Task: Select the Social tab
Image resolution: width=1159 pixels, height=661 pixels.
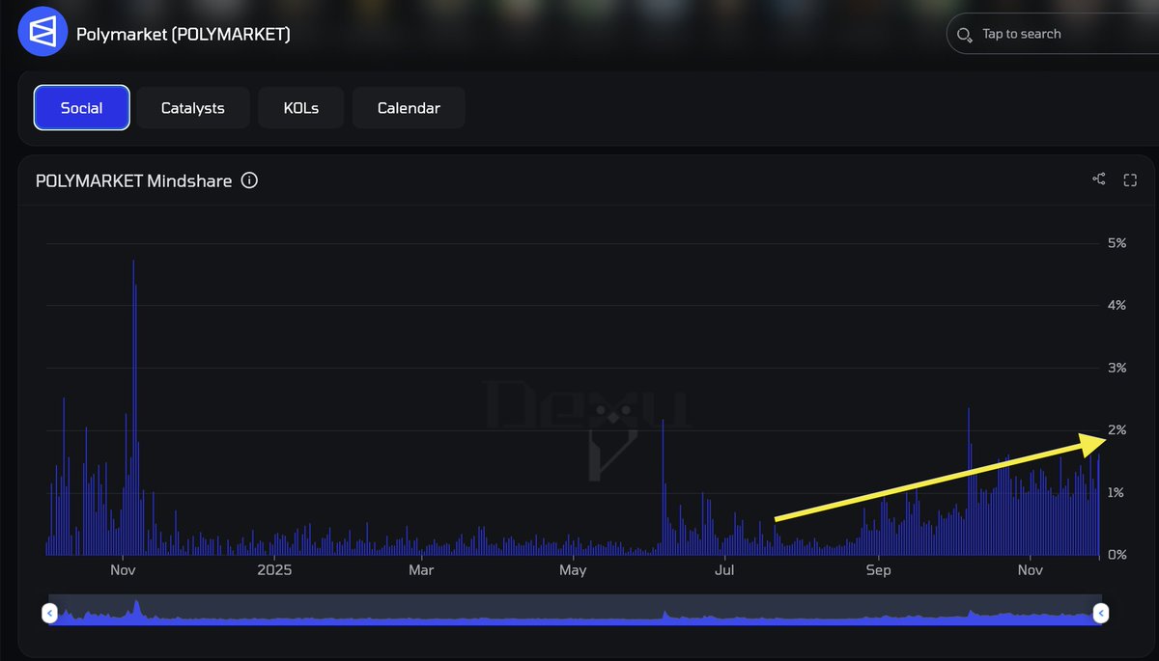Action: 81,108
